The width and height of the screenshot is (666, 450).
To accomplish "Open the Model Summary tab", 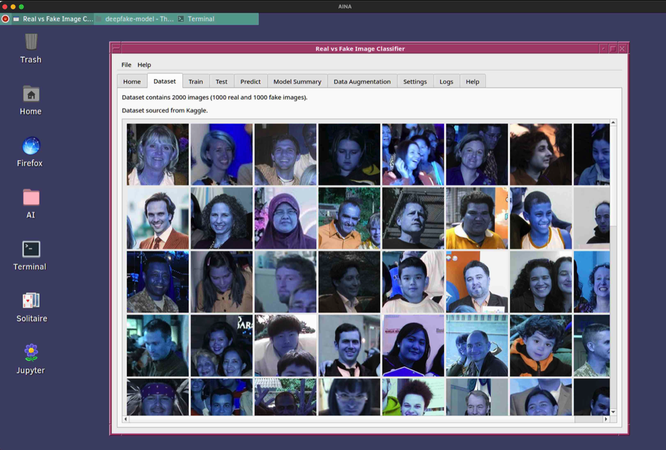I will point(297,81).
